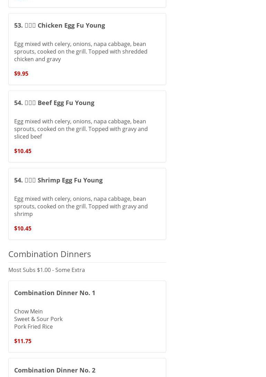Select the Beef Egg Fu Young $10.45 price
The height and width of the screenshot is (377, 266).
[23, 151]
